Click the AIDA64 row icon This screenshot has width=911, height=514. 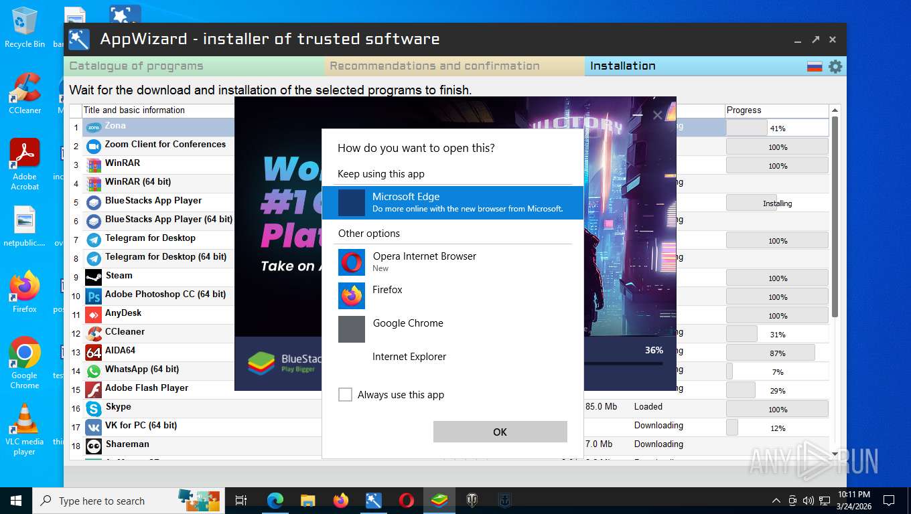(x=94, y=352)
